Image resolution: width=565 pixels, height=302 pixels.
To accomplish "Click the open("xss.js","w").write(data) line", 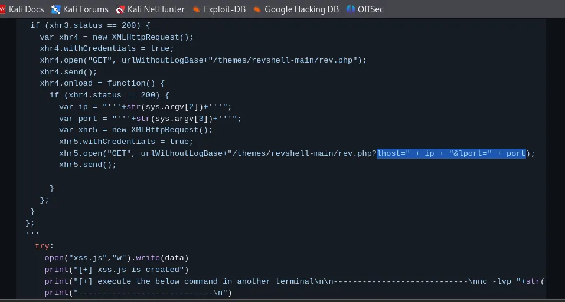I will tap(116, 258).
